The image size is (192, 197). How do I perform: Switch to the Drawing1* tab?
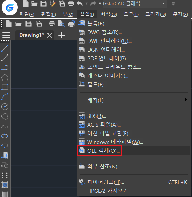31,35
